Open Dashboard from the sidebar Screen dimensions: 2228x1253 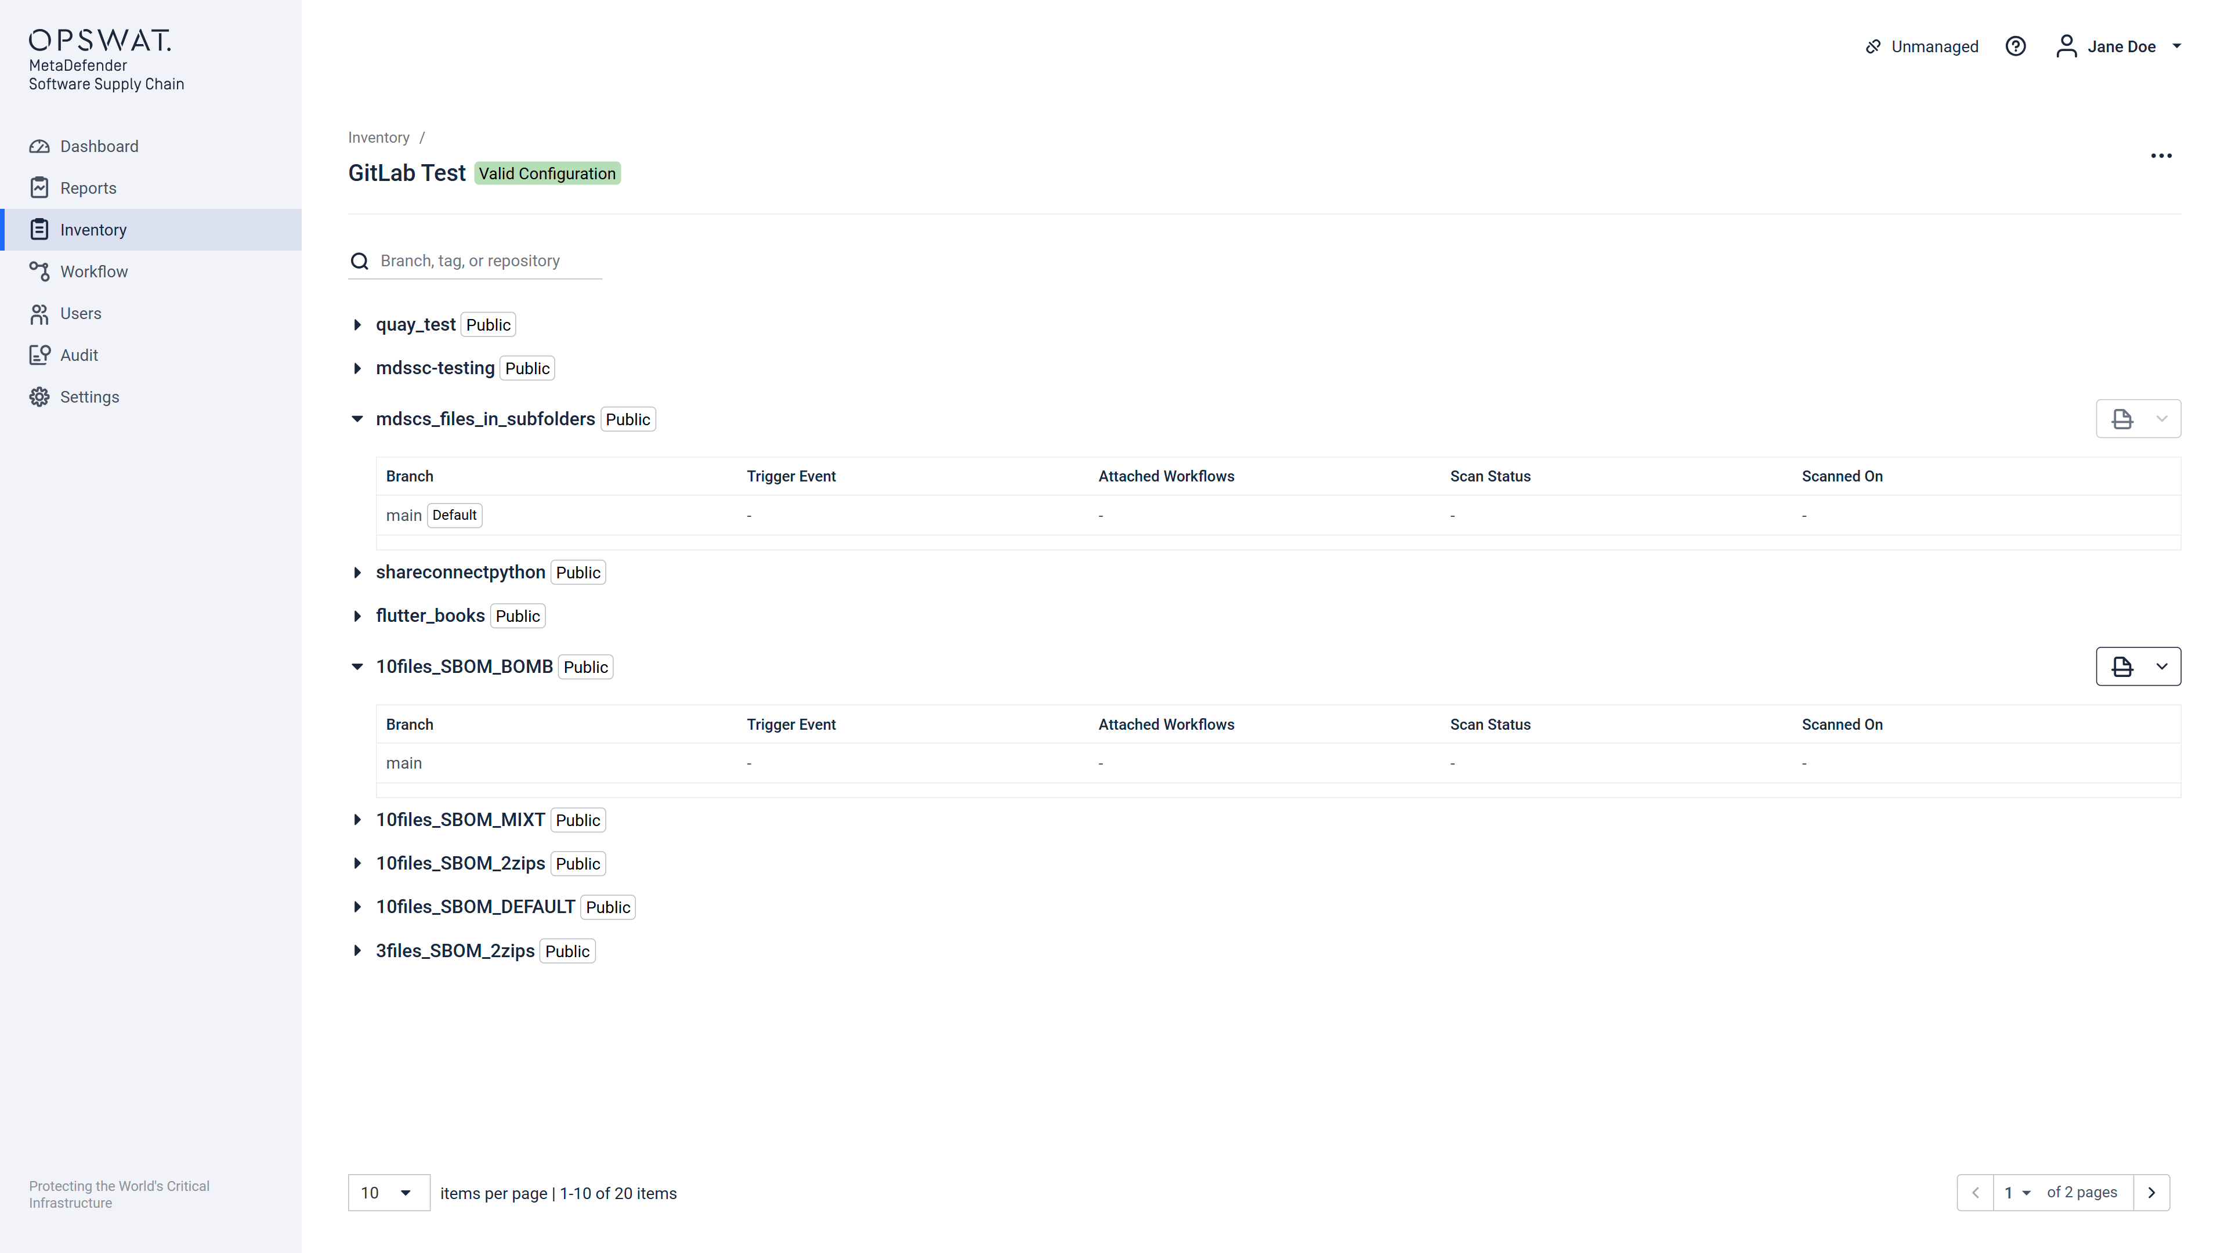[x=99, y=146]
